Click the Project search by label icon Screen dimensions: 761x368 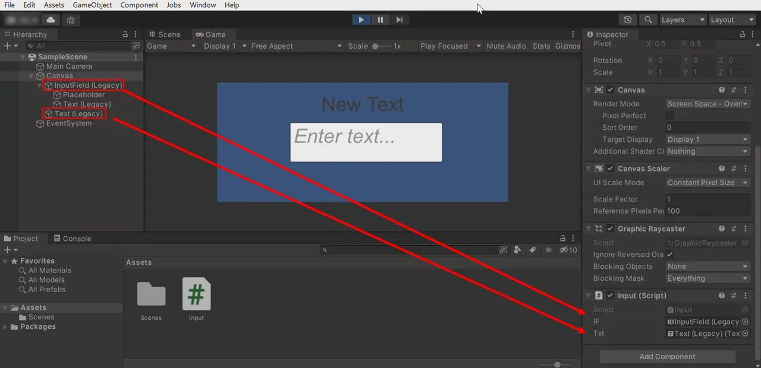click(533, 250)
